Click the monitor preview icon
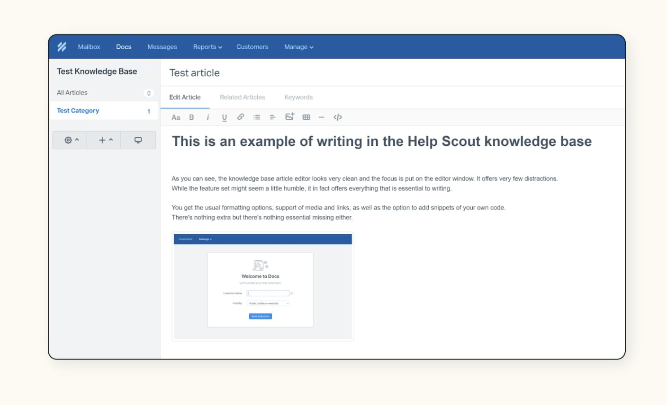The height and width of the screenshot is (405, 667). click(138, 140)
